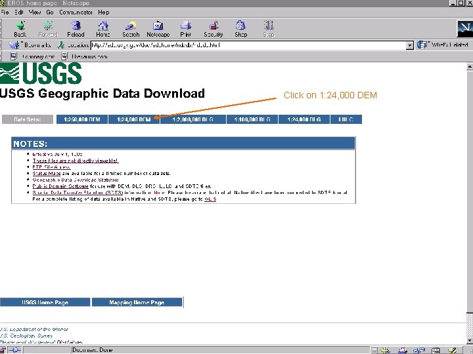Open the View menu
The height and width of the screenshot is (354, 473).
[x=35, y=12]
